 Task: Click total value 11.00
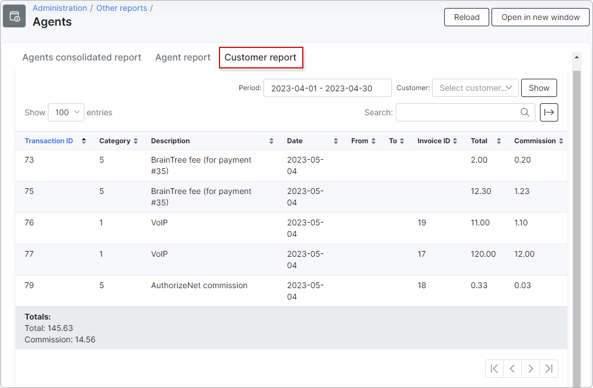(480, 223)
